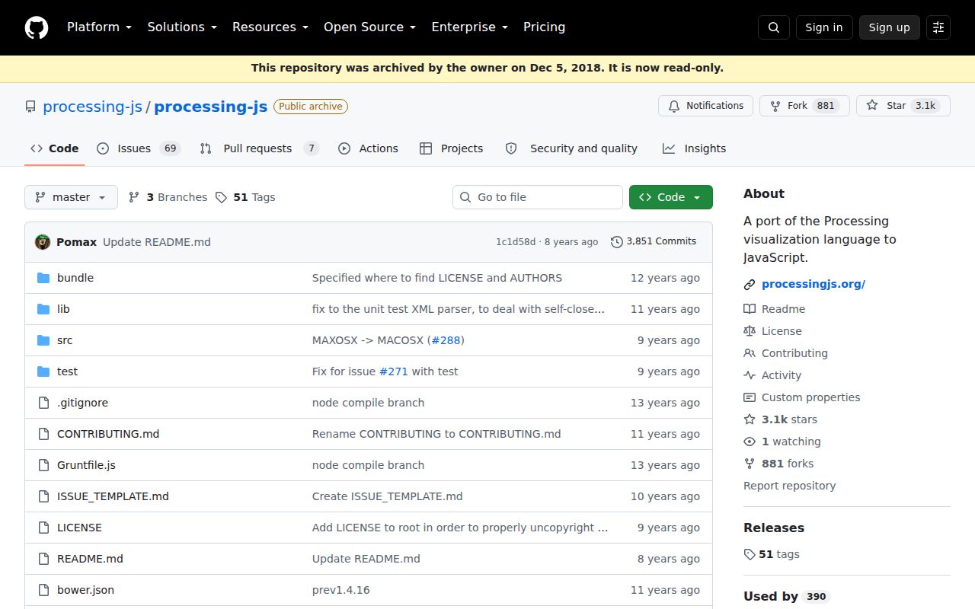Click the Sign in button

[x=824, y=27]
